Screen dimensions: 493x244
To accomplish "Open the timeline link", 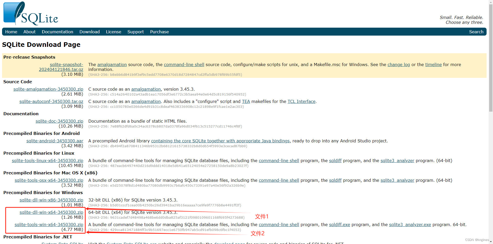I will coord(433,65).
